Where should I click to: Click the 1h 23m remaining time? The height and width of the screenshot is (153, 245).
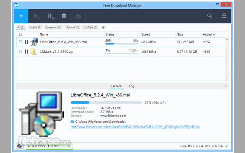133,50
